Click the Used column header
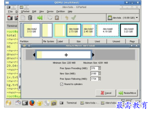Image resolution: width=150 pixels, height=114 pixels. [97, 42]
